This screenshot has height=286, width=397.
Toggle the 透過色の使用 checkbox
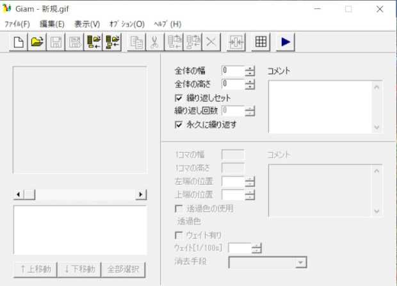[179, 209]
